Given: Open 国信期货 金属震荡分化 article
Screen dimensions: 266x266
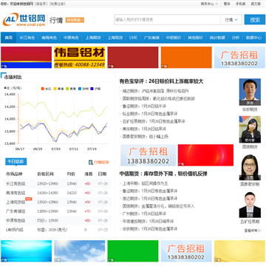Looking at the screenshot, I should [x=158, y=206].
